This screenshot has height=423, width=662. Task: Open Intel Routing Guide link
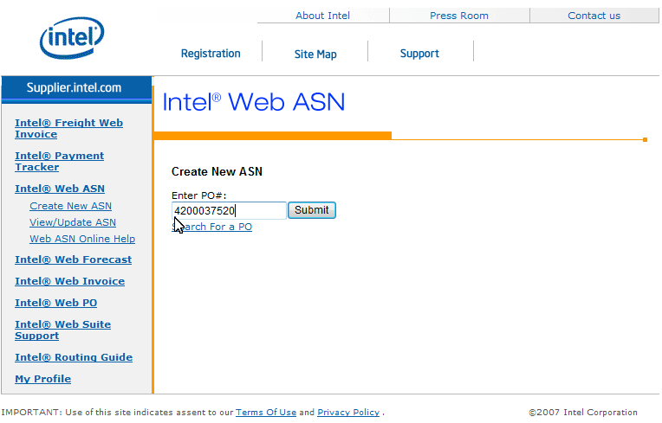point(74,357)
